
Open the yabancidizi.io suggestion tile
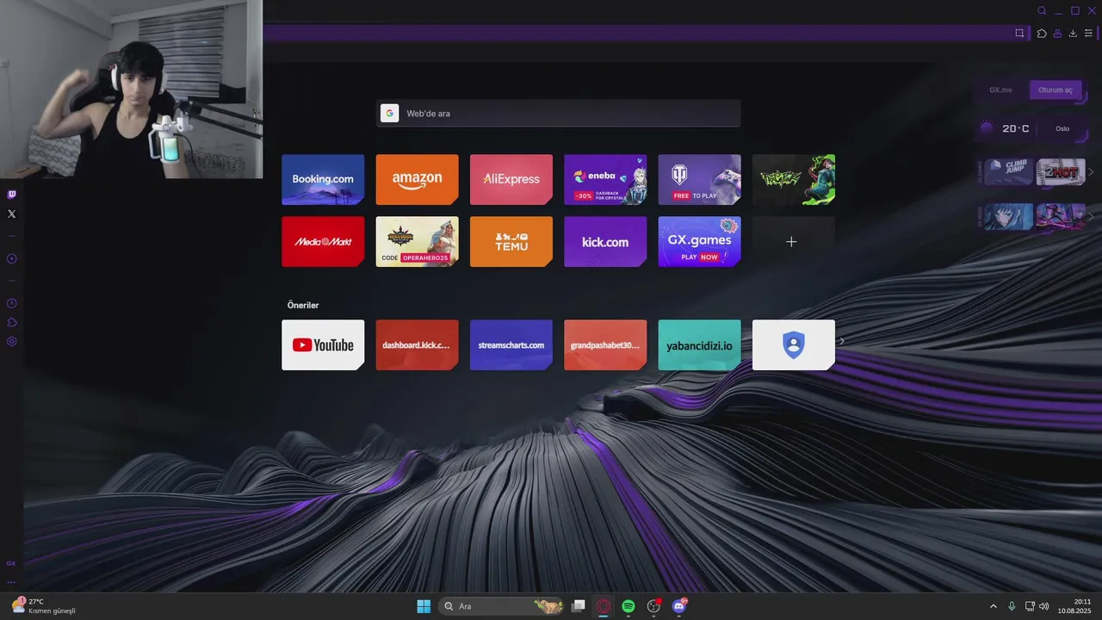(699, 344)
